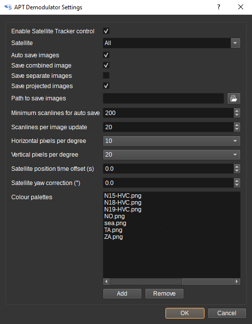Toggle Enable Satellite Tracker control checkbox
Screen dimensions: 252x324
coord(106,31)
